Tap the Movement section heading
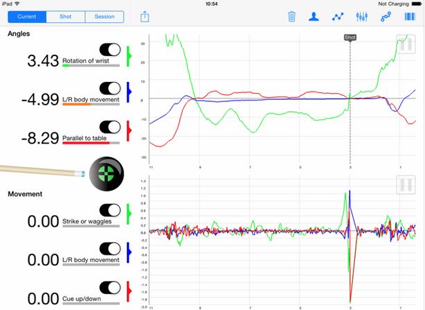The image size is (425, 310). (25, 194)
